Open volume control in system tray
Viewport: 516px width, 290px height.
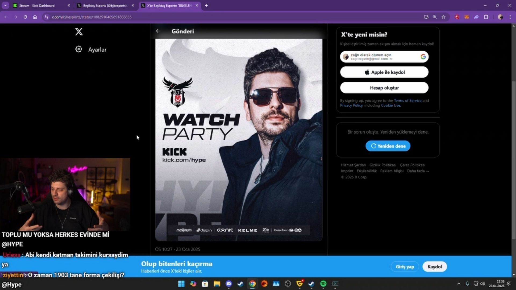pyautogui.click(x=483, y=284)
